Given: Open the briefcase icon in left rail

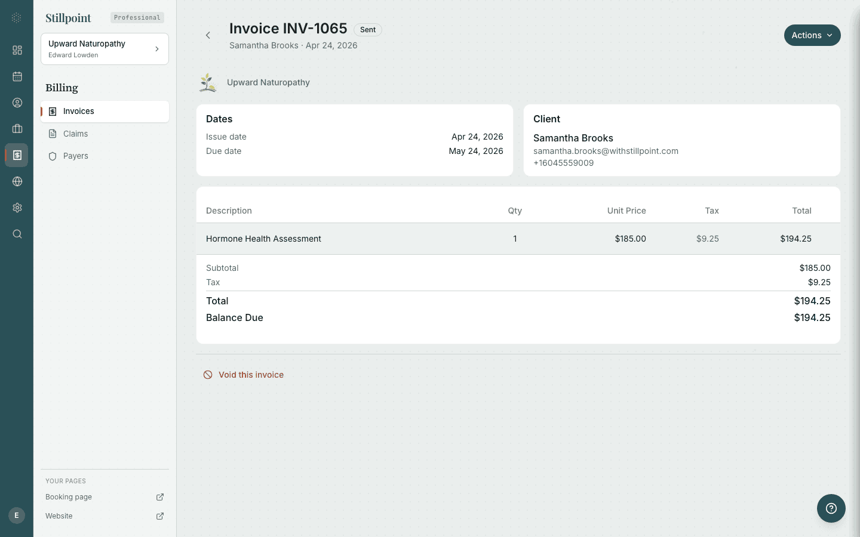Looking at the screenshot, I should tap(17, 129).
